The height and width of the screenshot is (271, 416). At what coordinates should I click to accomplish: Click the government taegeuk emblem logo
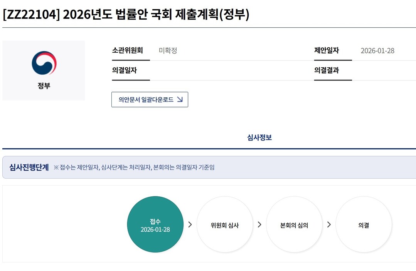[x=44, y=63]
